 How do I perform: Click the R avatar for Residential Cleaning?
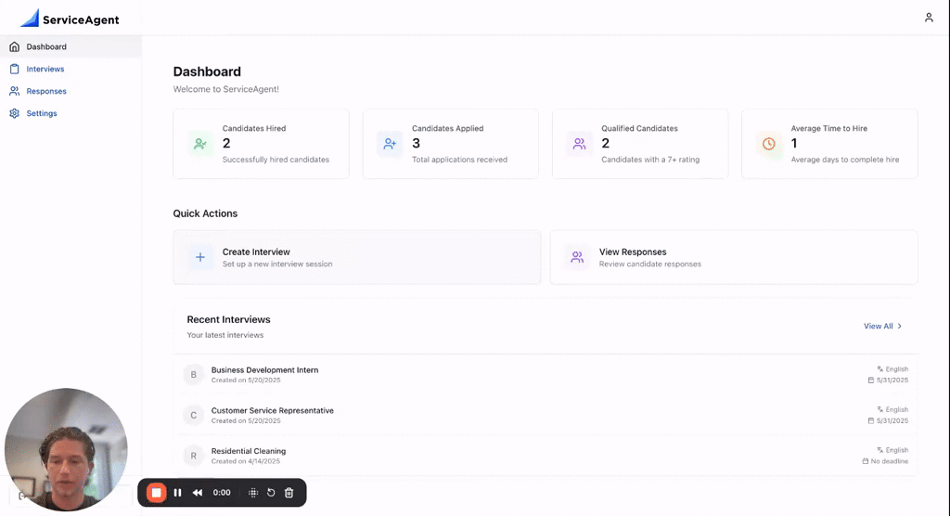pos(193,456)
